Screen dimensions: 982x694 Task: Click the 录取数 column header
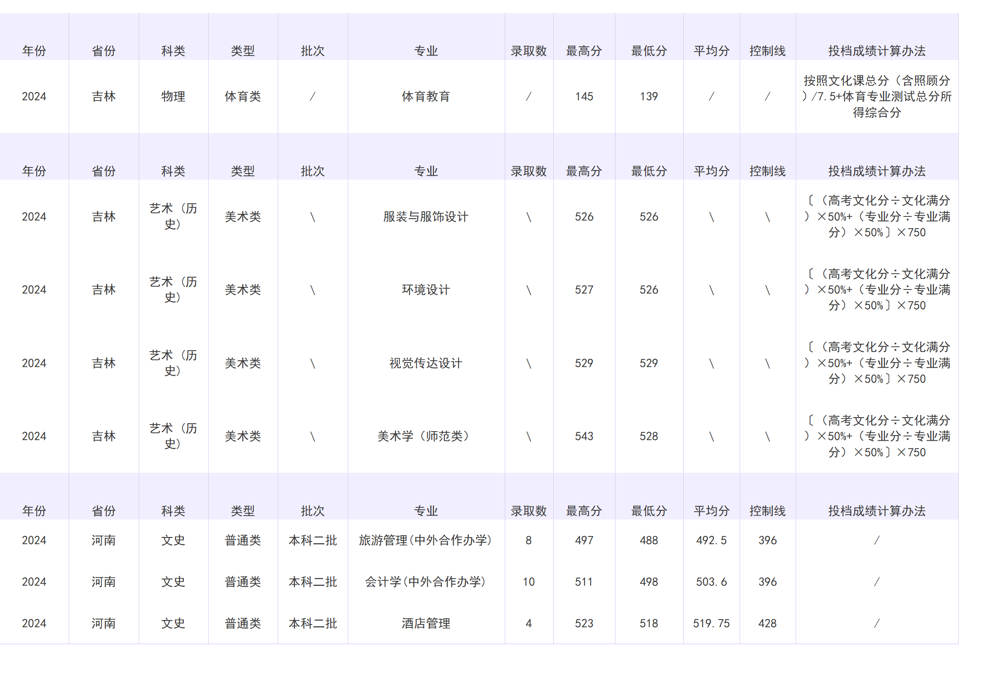coord(529,50)
